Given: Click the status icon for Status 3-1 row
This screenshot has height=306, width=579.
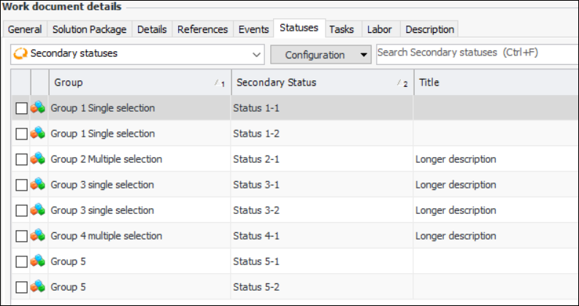Looking at the screenshot, I should point(38,185).
